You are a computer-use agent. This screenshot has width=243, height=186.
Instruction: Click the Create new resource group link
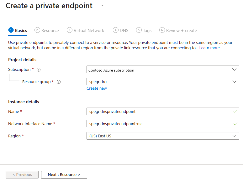pos(97,88)
